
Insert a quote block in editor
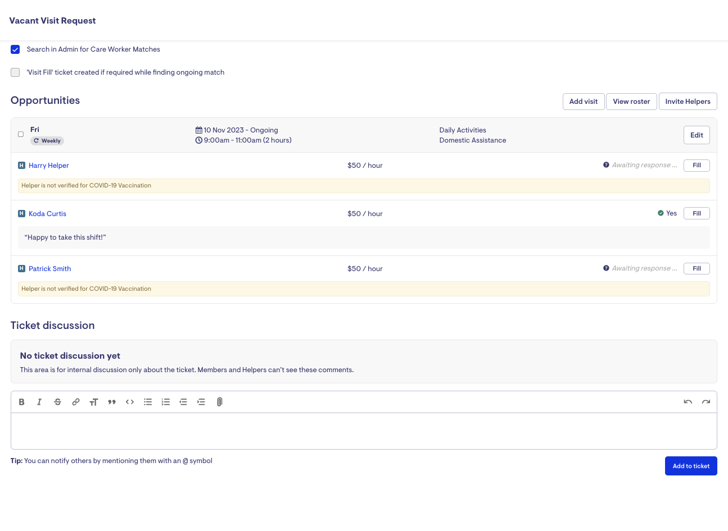coord(112,402)
